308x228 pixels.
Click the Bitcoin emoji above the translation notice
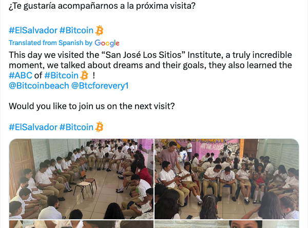point(100,30)
